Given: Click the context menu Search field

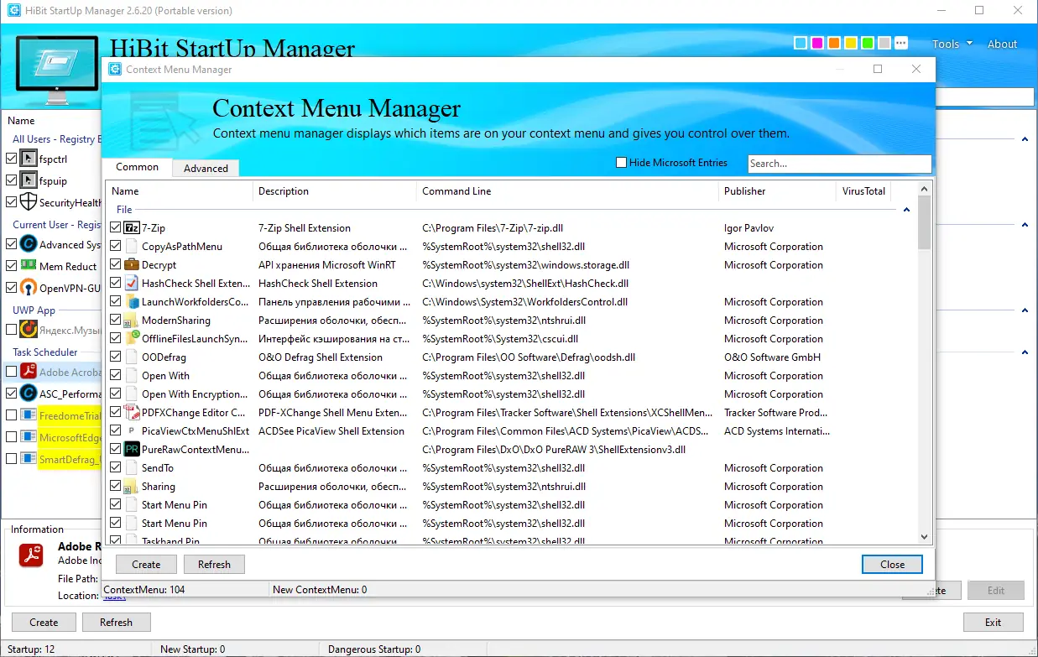Looking at the screenshot, I should pos(839,164).
